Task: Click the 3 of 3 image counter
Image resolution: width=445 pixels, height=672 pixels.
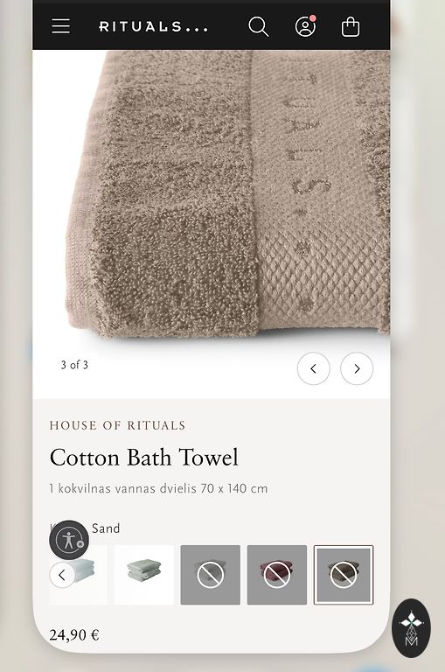Action: tap(74, 365)
